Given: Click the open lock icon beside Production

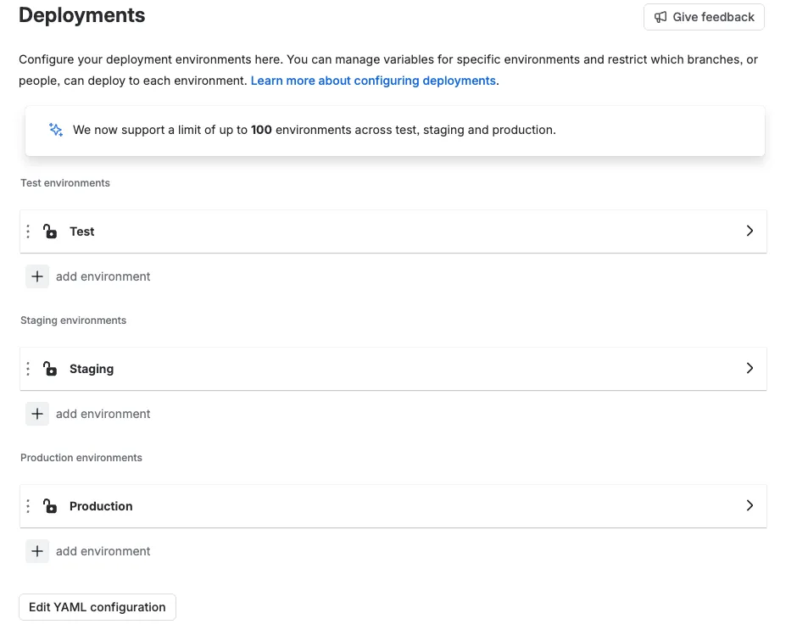Looking at the screenshot, I should click(50, 506).
